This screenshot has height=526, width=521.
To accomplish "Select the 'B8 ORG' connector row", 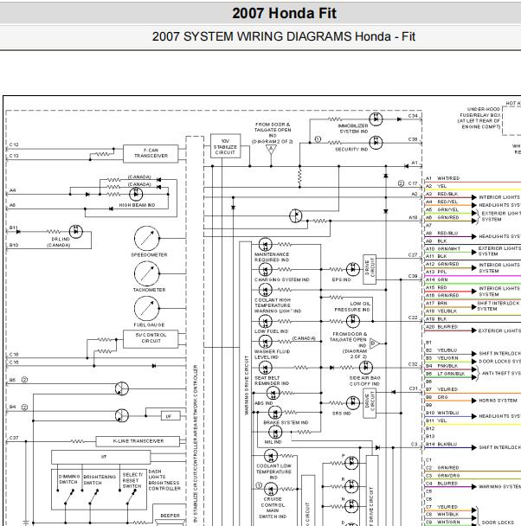I will (473, 398).
